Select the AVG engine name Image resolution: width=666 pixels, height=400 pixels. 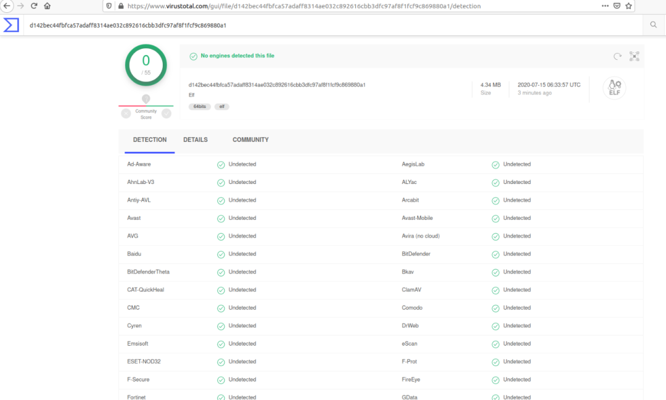[x=133, y=236]
